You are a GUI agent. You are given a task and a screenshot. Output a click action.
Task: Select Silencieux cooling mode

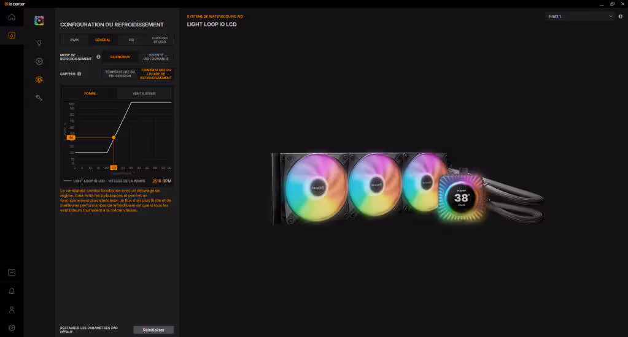120,57
